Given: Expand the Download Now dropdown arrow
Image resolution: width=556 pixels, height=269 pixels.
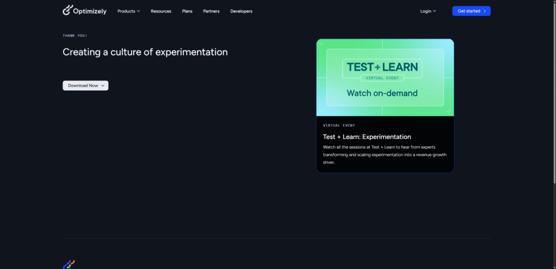Looking at the screenshot, I should click(103, 85).
